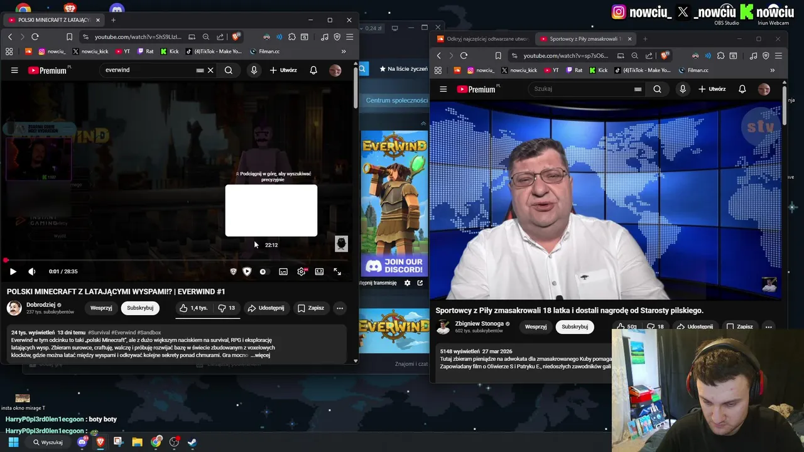Open YouTube guide menu in right window
The width and height of the screenshot is (804, 452).
pyautogui.click(x=443, y=89)
